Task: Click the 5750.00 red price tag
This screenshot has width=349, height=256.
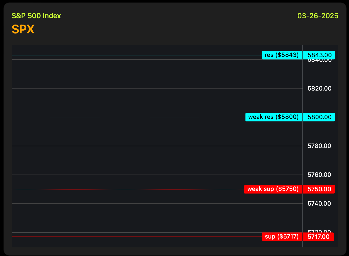Action: pyautogui.click(x=319, y=189)
